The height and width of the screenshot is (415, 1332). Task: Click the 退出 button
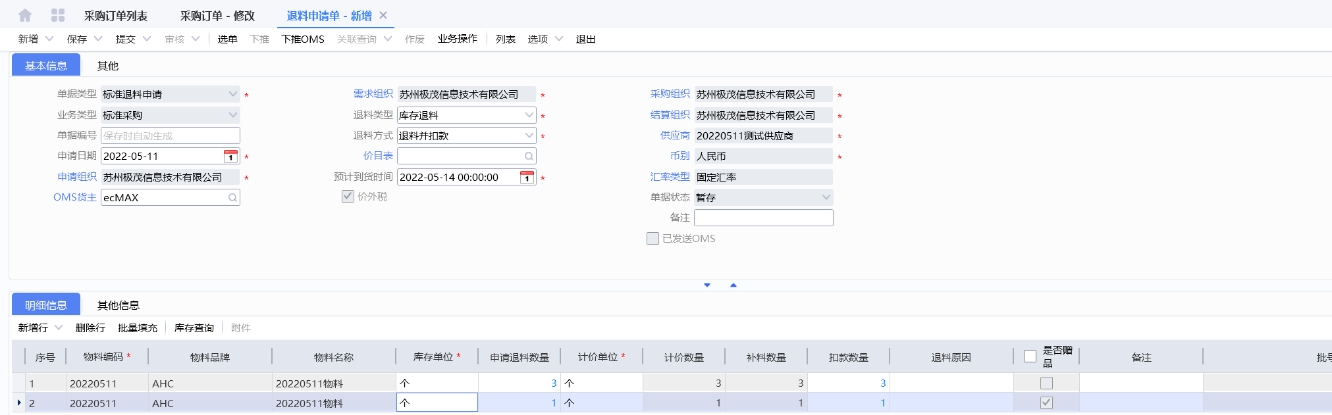click(x=586, y=39)
